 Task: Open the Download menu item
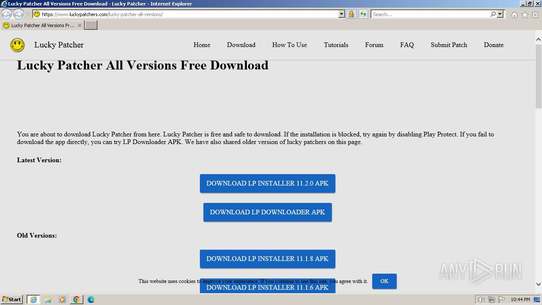[241, 45]
